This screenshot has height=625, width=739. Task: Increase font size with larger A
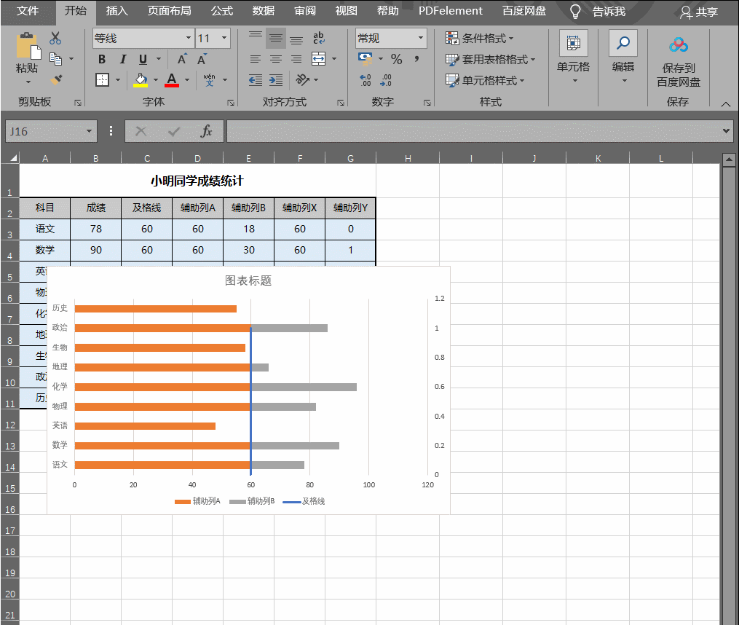coord(182,60)
